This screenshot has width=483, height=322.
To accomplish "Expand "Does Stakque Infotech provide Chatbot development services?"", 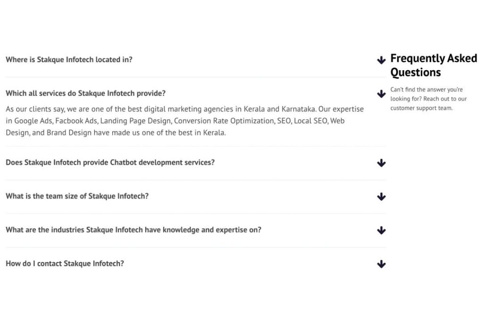I will click(110, 162).
